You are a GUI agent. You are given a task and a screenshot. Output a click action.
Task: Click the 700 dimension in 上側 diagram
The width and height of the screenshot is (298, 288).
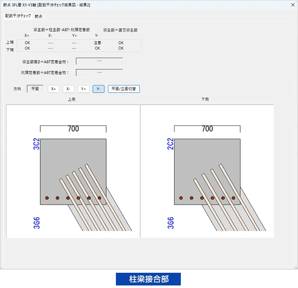[73, 129]
